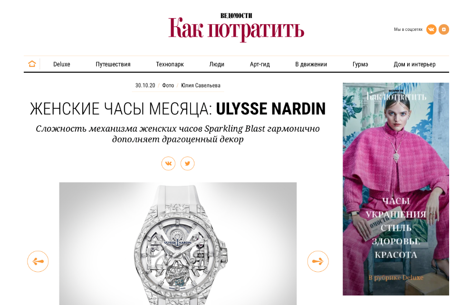Open the В движении section
The height and width of the screenshot is (305, 461).
[x=311, y=64]
